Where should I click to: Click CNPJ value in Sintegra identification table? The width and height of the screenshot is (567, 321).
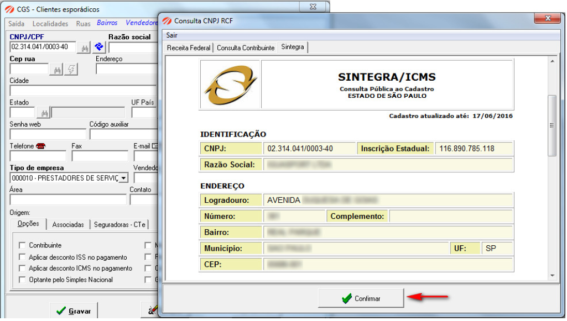pyautogui.click(x=300, y=149)
